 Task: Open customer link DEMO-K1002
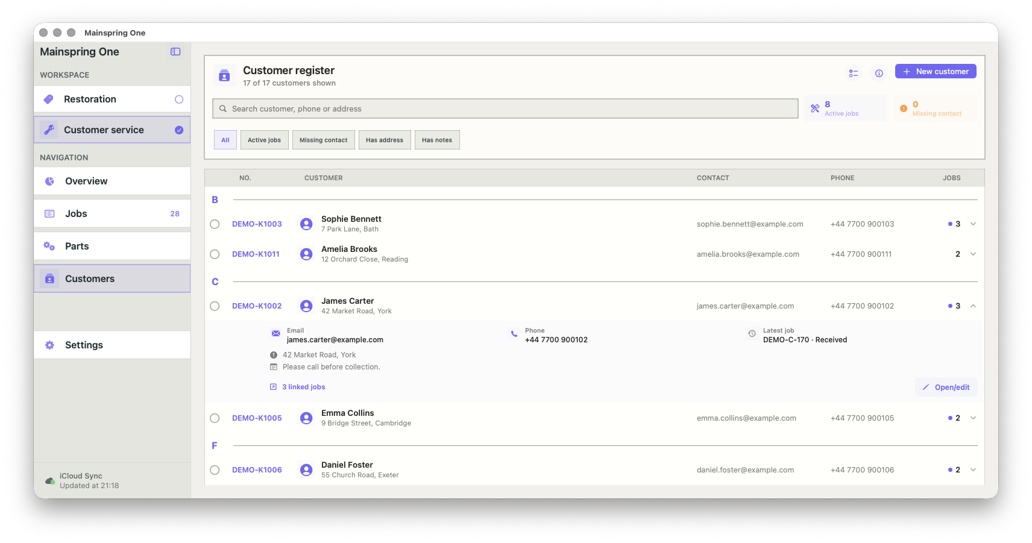tap(257, 306)
